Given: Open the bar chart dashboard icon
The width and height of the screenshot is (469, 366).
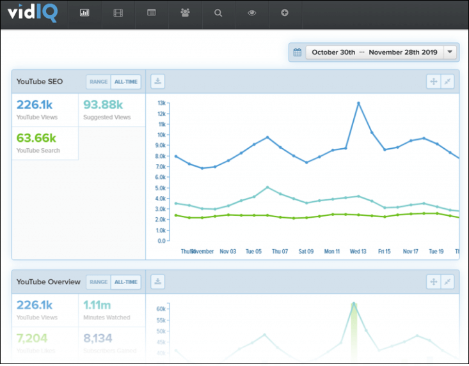Looking at the screenshot, I should tap(84, 13).
